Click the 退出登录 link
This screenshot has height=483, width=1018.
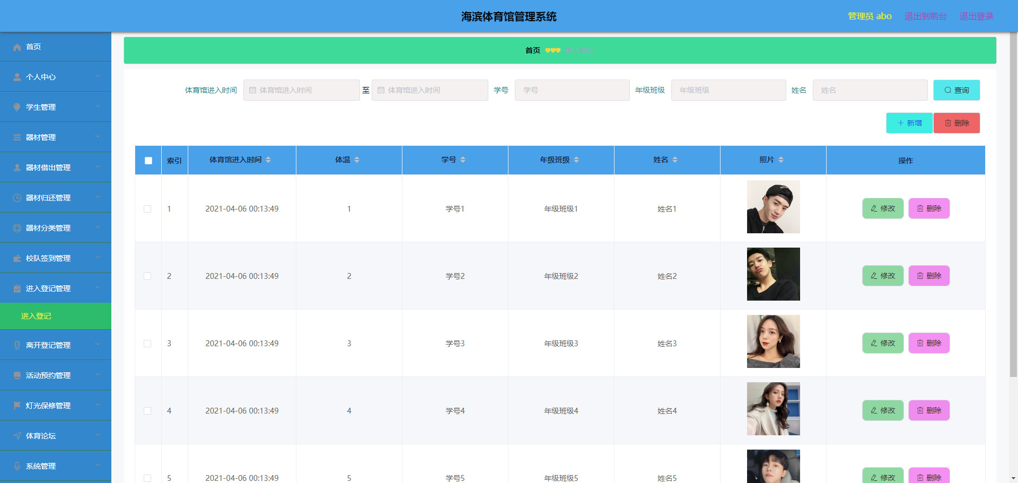click(x=976, y=16)
